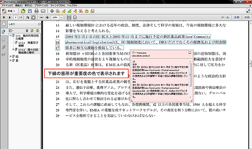
Task: Expand the 図 bookmark node
Action: (x=10, y=57)
